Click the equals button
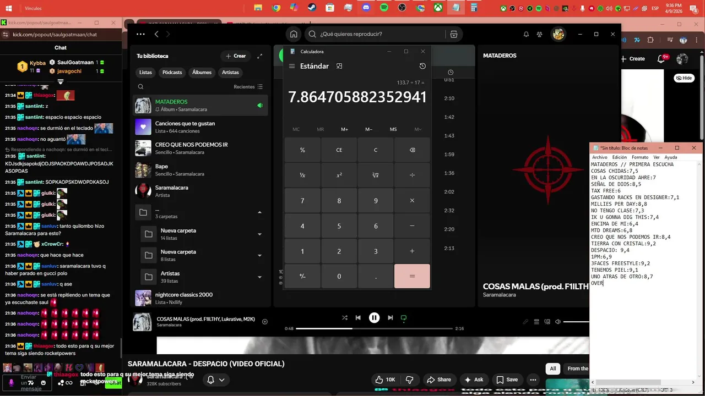Viewport: 705px width, 396px height. tap(412, 276)
